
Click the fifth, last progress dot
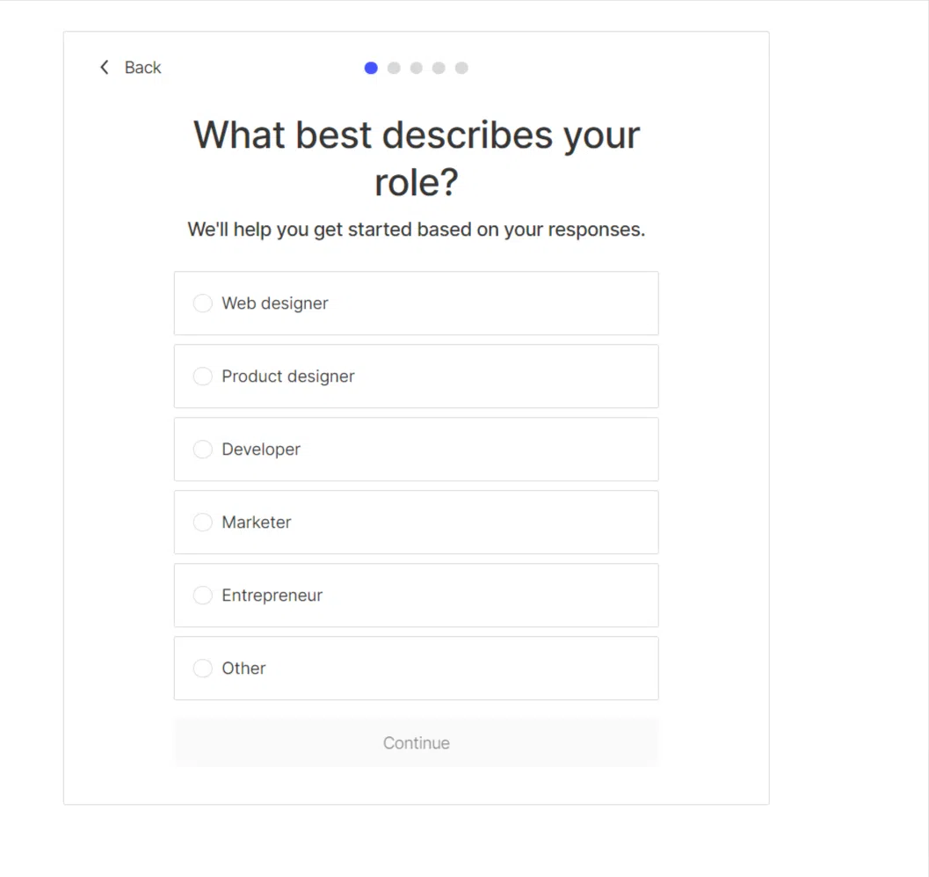pyautogui.click(x=461, y=68)
